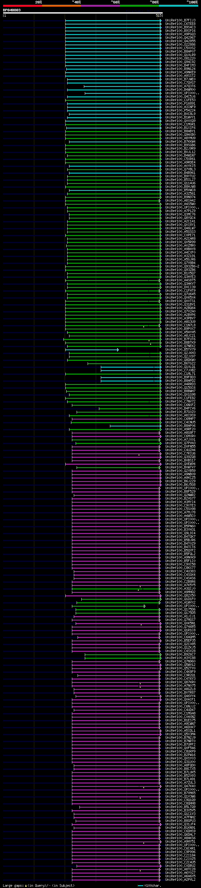This screenshot has width=201, height=888.
Task: Click the purple alignment bar for Q0EW94
Action: point(113,464)
